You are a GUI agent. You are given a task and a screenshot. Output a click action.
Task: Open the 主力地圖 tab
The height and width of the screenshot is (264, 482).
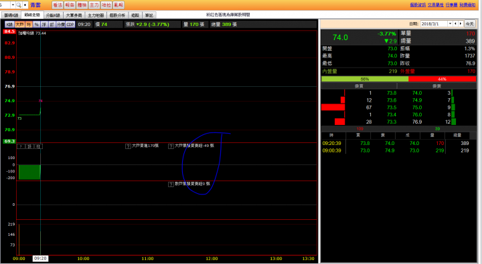[96, 15]
